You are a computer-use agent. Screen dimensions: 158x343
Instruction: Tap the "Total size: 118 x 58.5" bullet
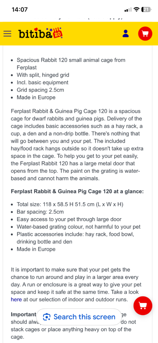(70, 205)
